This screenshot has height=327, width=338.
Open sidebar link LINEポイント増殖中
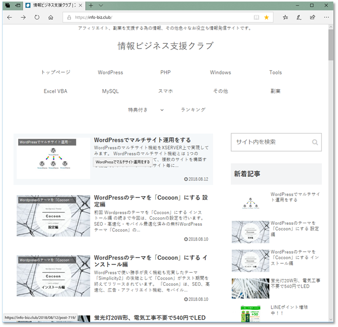(289, 310)
